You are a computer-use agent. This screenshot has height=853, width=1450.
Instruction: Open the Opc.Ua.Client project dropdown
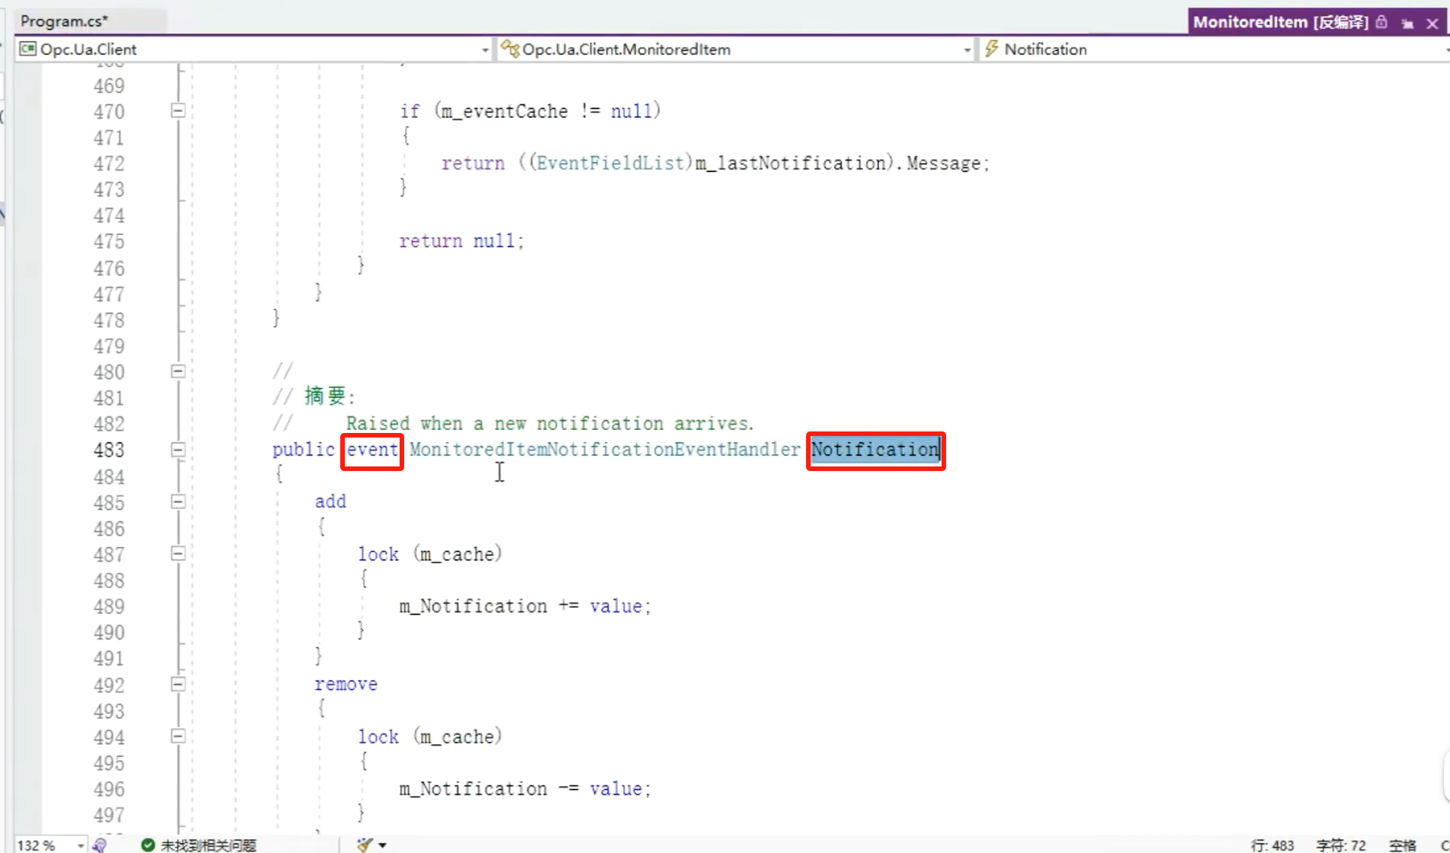[x=484, y=49]
